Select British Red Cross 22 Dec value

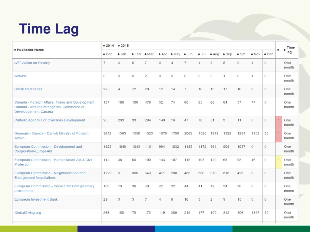[x=105, y=89]
